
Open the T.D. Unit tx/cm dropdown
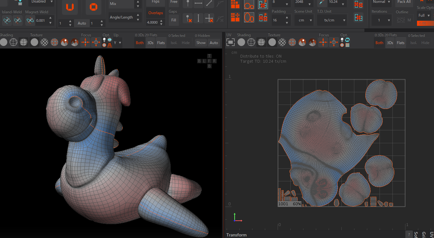point(332,20)
